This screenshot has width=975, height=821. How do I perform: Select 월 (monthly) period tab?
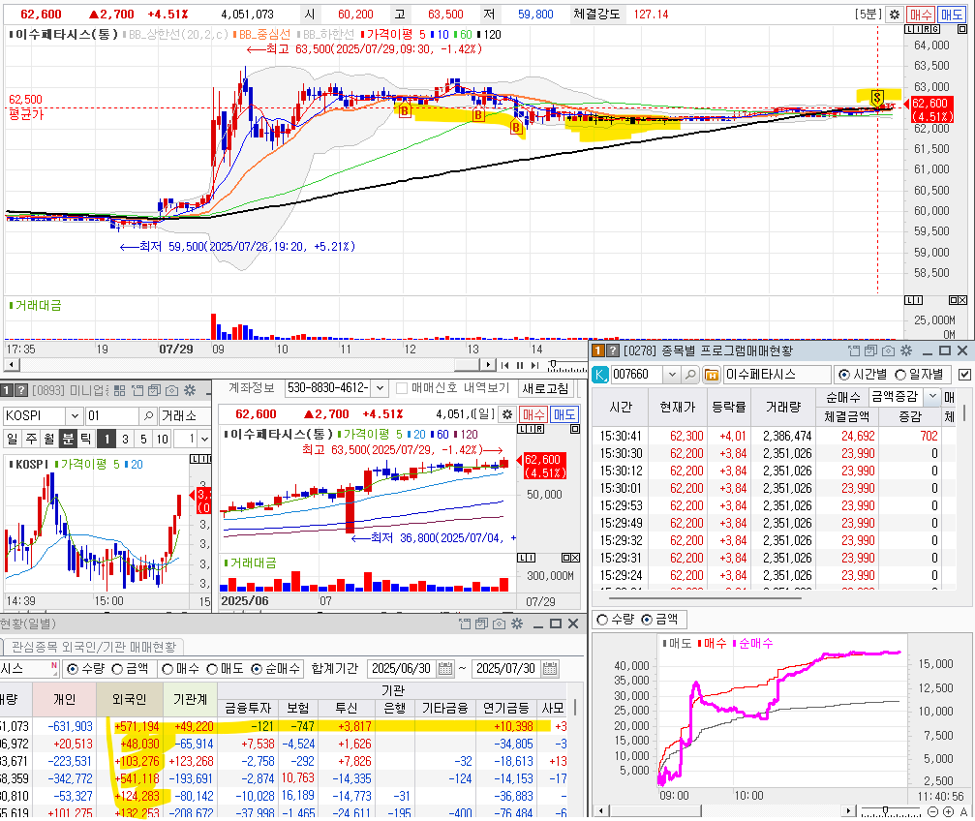(x=49, y=440)
